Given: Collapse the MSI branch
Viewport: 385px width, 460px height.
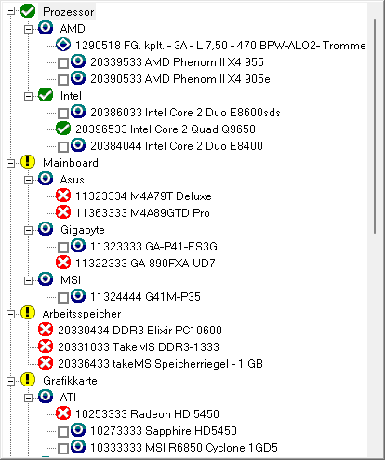Looking at the screenshot, I should [x=28, y=281].
